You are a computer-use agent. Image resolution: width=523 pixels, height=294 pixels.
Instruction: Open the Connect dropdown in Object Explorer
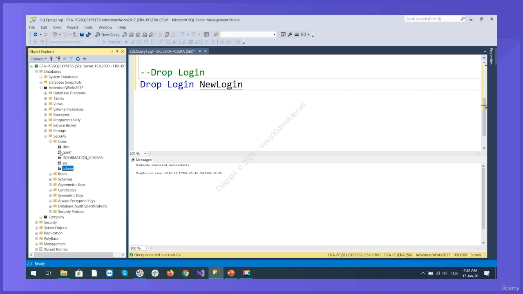coord(38,59)
